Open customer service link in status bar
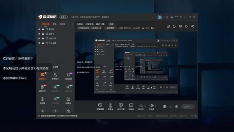Image resolution: width=234 pixels, height=132 pixels. tap(59, 116)
